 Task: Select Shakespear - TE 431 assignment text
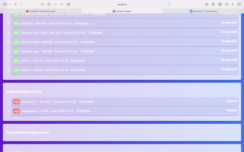point(47,111)
